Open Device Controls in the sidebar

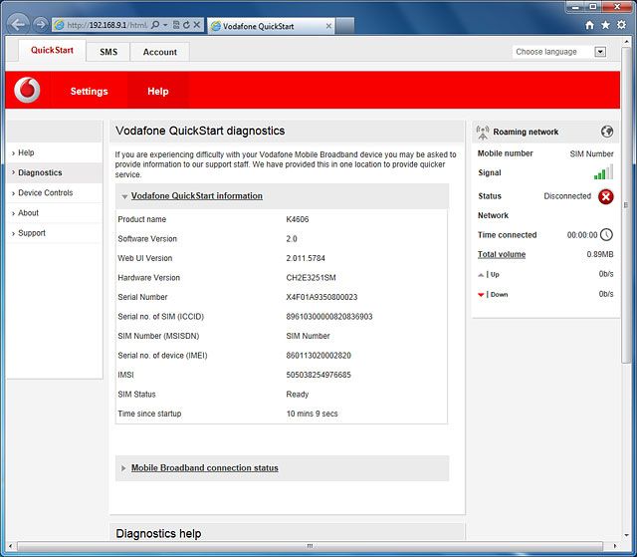click(45, 192)
